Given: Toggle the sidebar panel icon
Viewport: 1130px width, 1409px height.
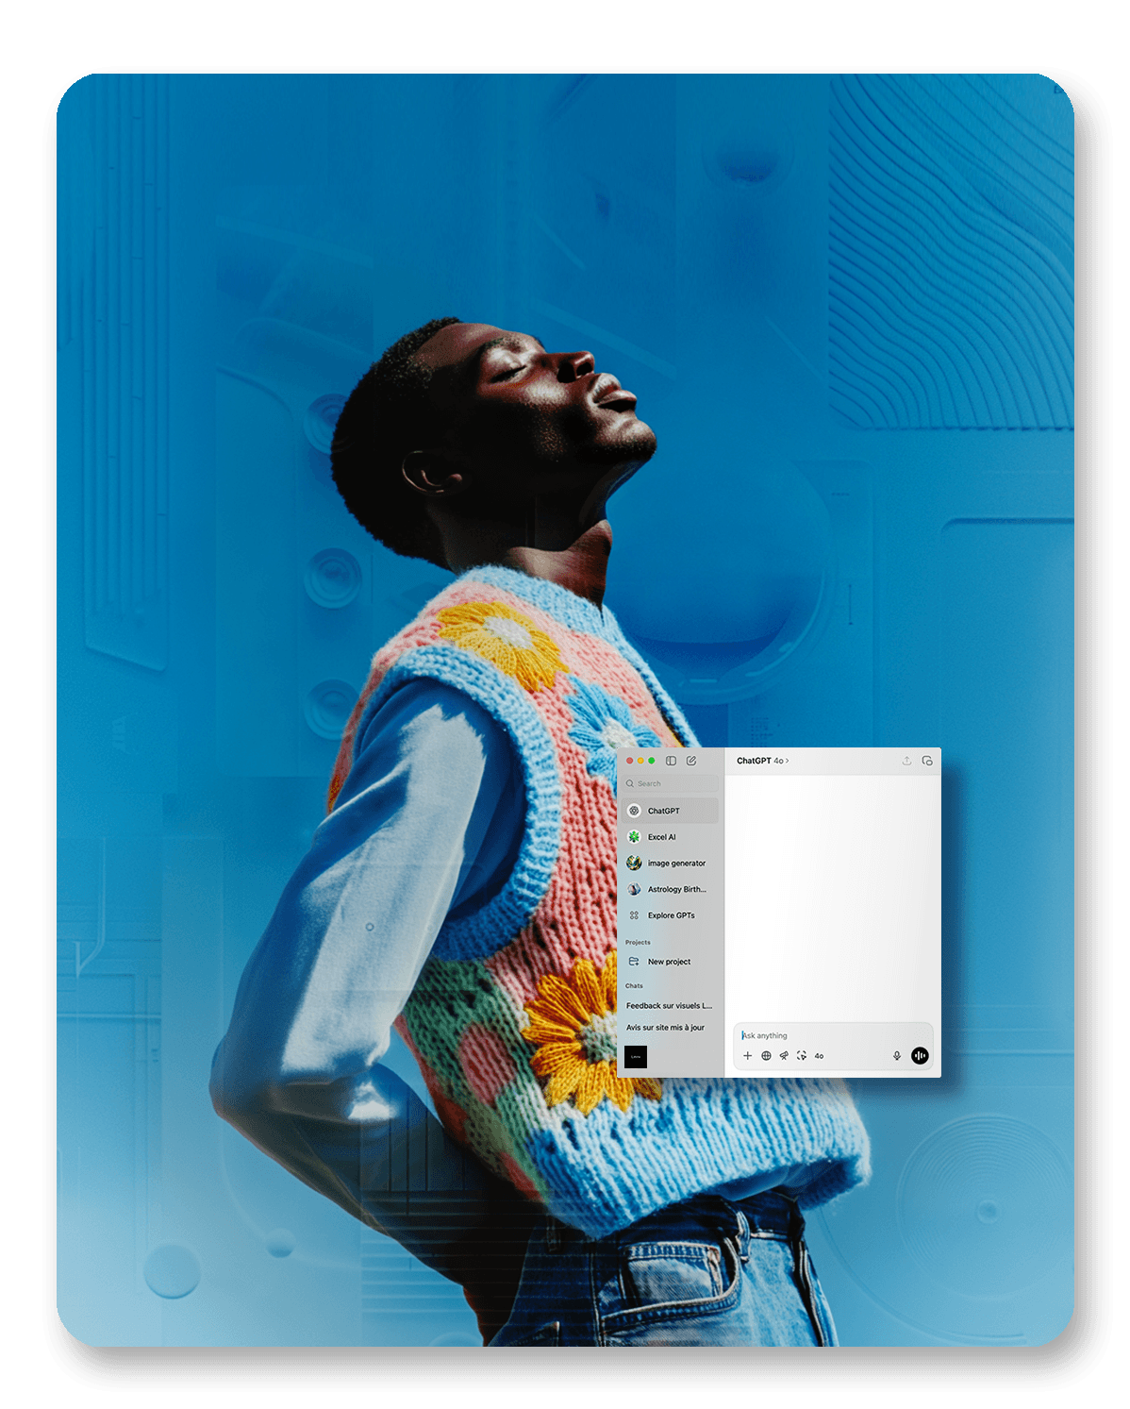Looking at the screenshot, I should tap(671, 761).
